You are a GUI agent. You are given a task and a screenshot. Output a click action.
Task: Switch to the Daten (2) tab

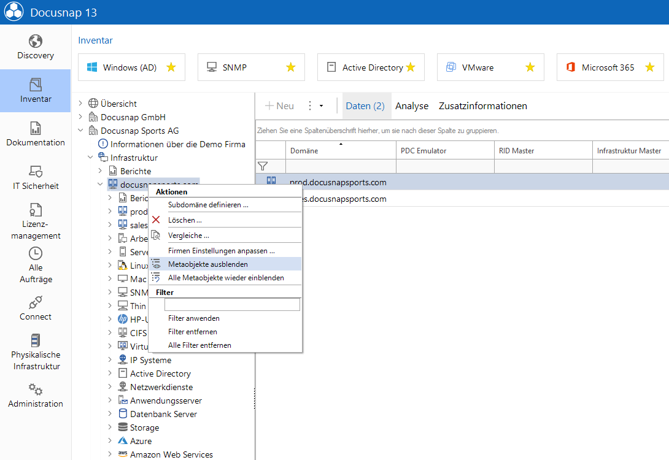coord(365,105)
